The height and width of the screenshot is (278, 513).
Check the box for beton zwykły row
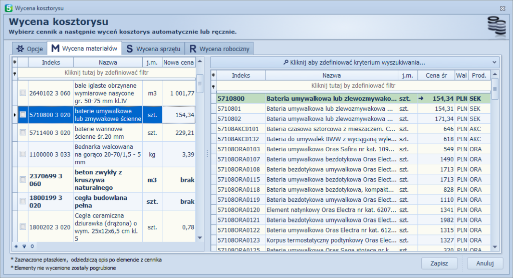coord(23,180)
